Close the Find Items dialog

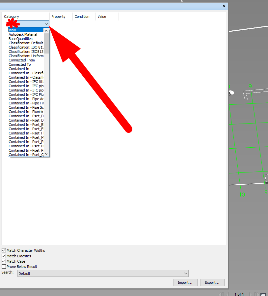pyautogui.click(x=224, y=6)
